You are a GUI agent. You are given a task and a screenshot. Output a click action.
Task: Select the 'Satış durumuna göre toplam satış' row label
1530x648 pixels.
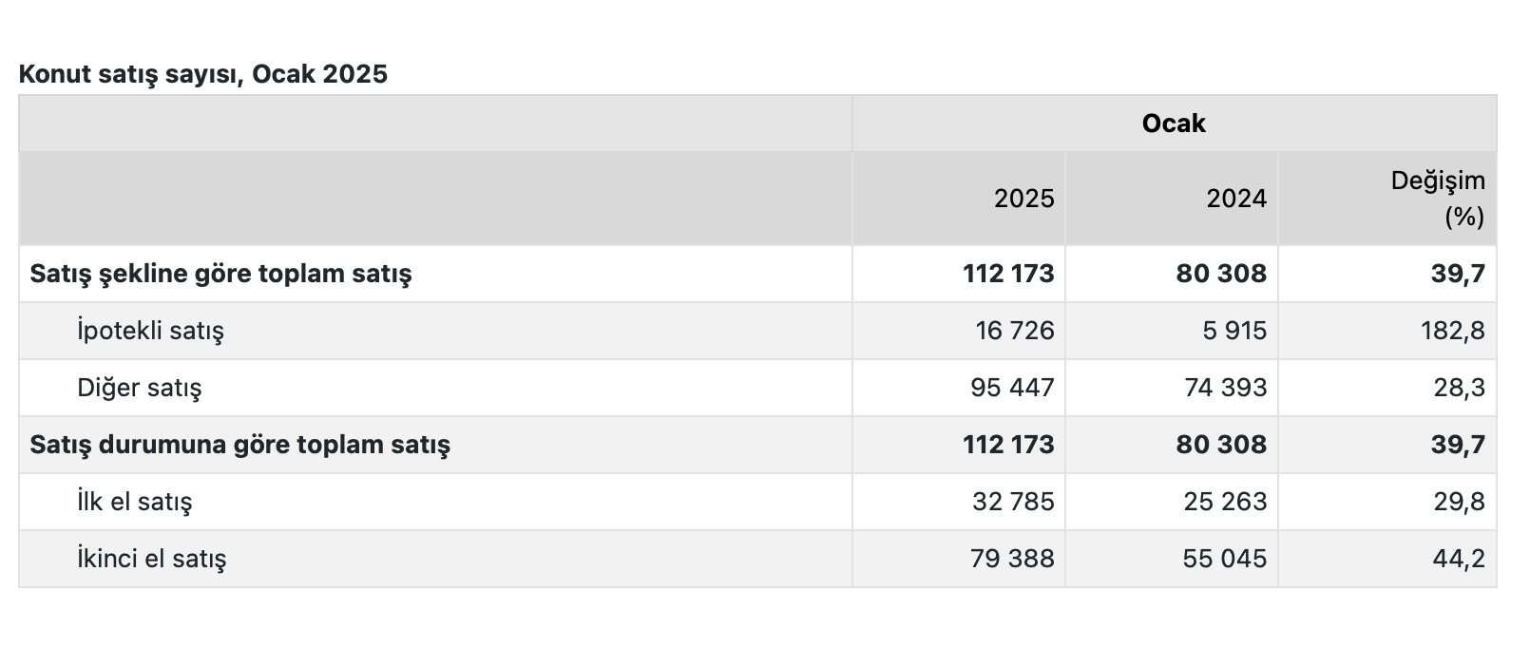(x=239, y=445)
